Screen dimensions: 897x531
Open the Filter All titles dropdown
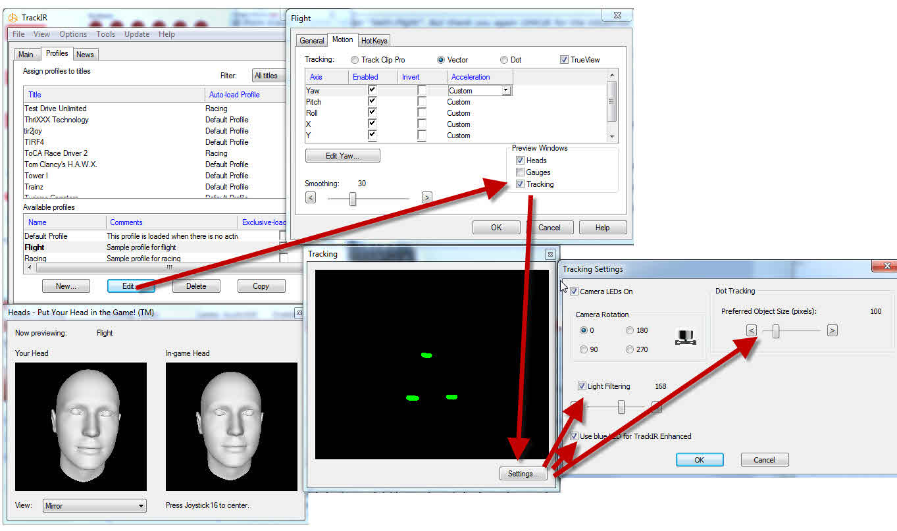[x=269, y=76]
